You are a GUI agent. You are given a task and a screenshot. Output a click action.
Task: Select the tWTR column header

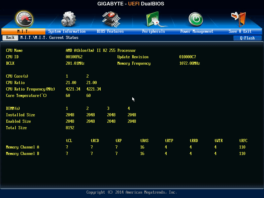click(219, 141)
